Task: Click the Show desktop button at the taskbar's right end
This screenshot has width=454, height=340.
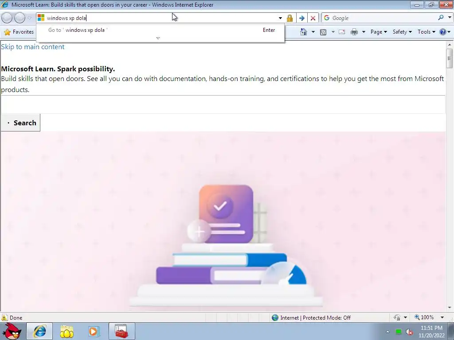Action: (451, 331)
